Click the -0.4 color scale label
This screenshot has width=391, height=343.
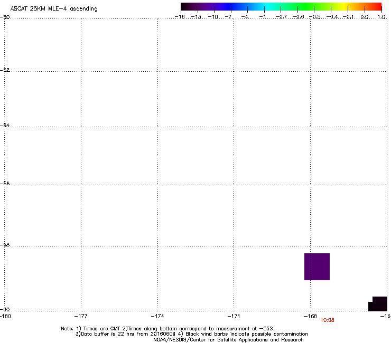(332, 17)
